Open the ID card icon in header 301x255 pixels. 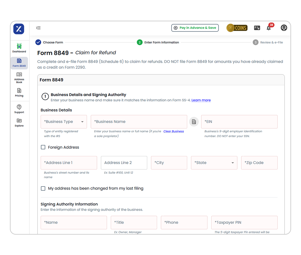(x=257, y=28)
